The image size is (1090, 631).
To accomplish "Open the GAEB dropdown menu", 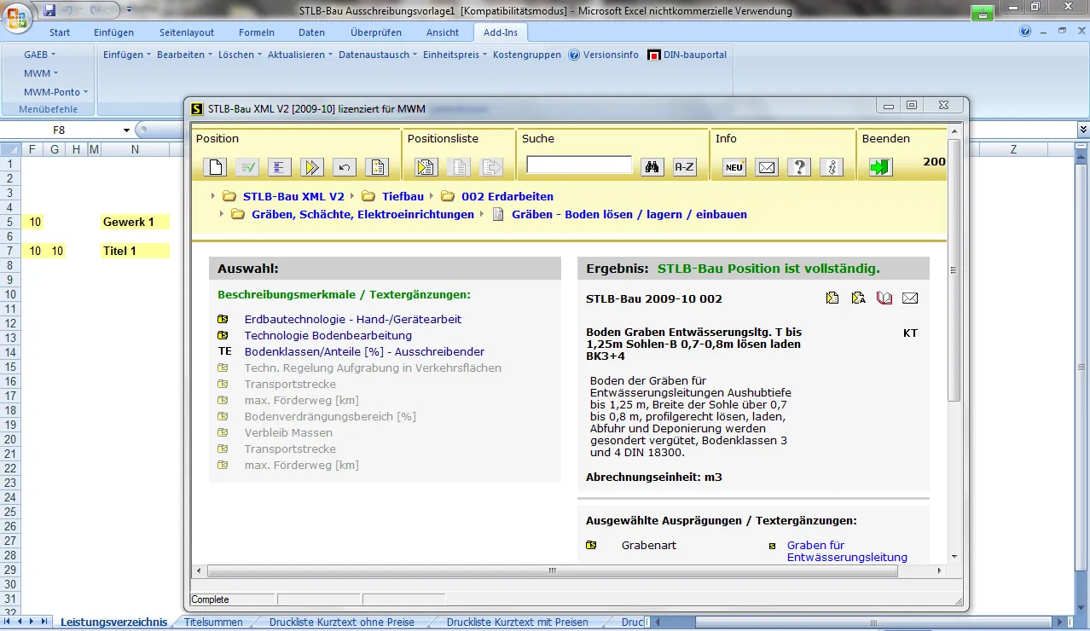I will tap(40, 55).
